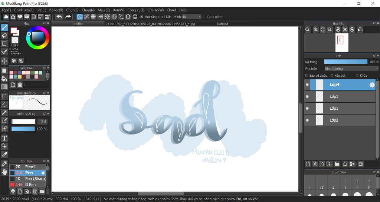Open the Bộ lọc(R) menu

(x=56, y=10)
